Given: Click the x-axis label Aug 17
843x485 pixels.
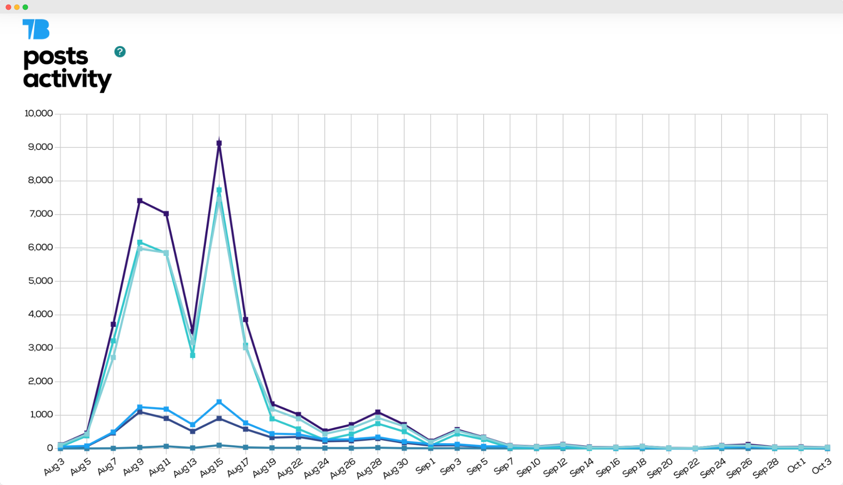Looking at the screenshot, I should (x=238, y=468).
